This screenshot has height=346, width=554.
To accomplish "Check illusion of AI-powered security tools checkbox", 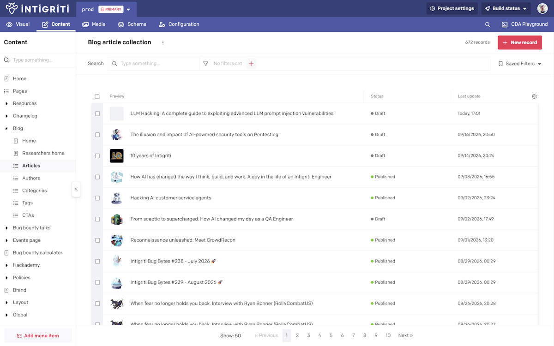I will click(97, 135).
